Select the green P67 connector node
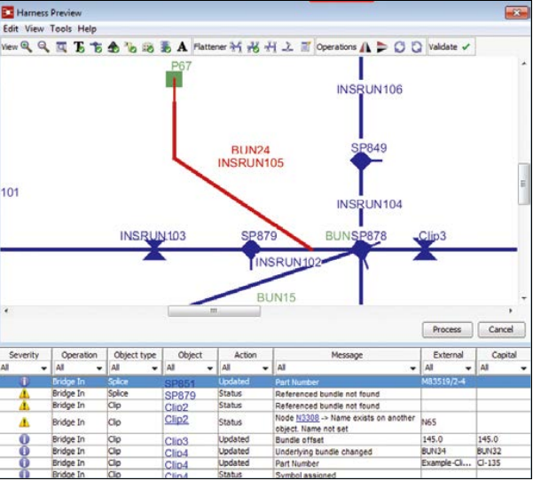The image size is (533, 481). pos(176,80)
